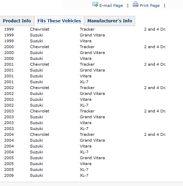This screenshot has height=186, width=183.
Task: Click the 2002 Tracker 2 and 4 Dr. note
Action: point(155,88)
